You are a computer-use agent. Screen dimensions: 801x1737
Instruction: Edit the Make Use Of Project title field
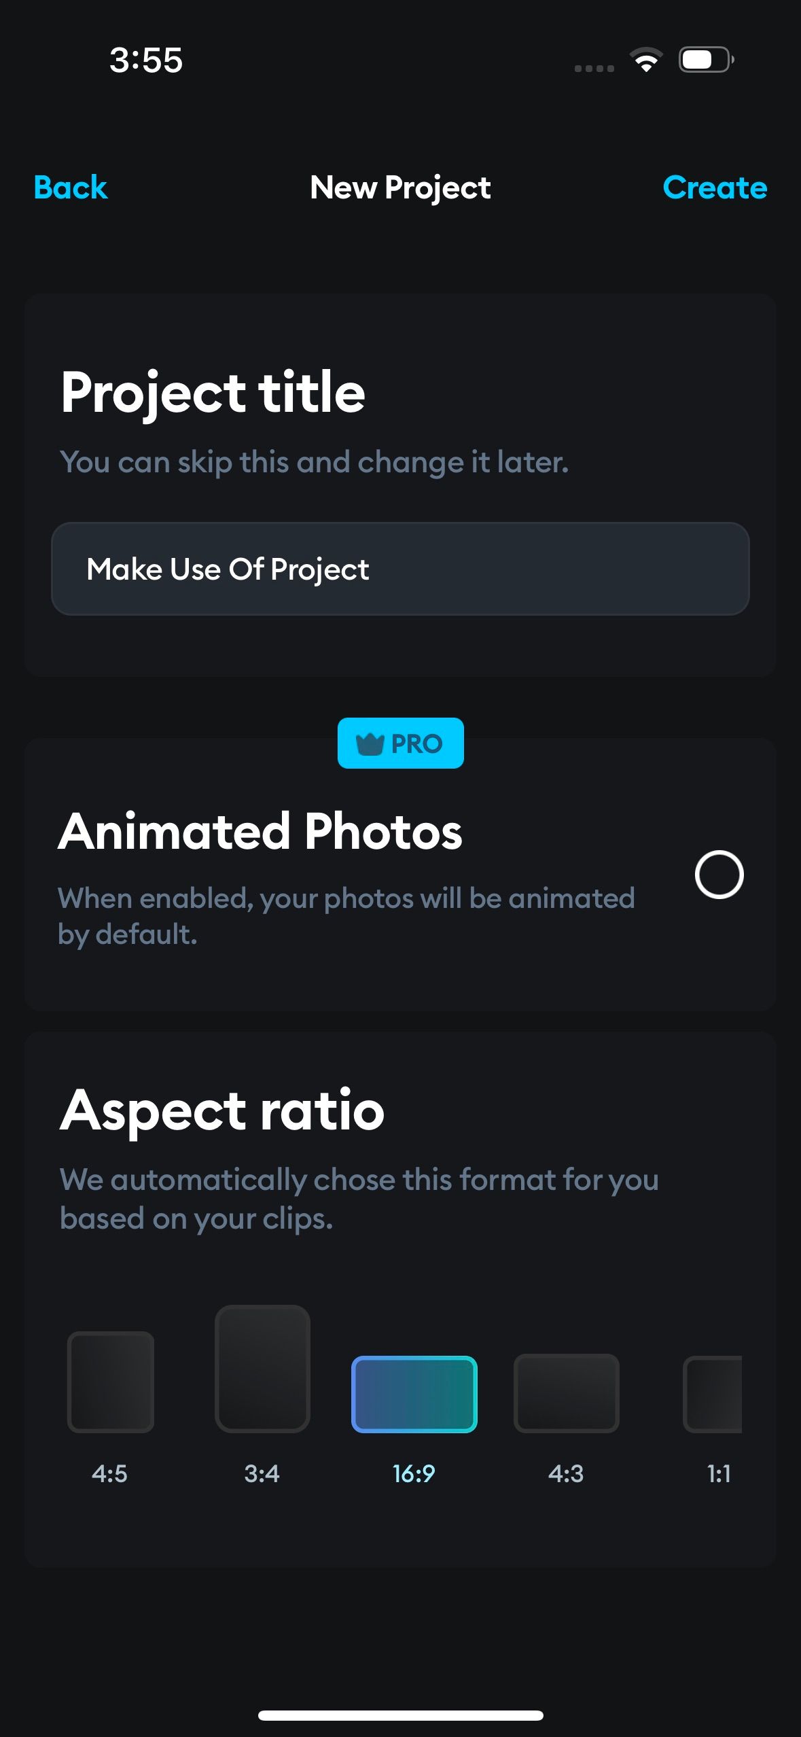(400, 569)
